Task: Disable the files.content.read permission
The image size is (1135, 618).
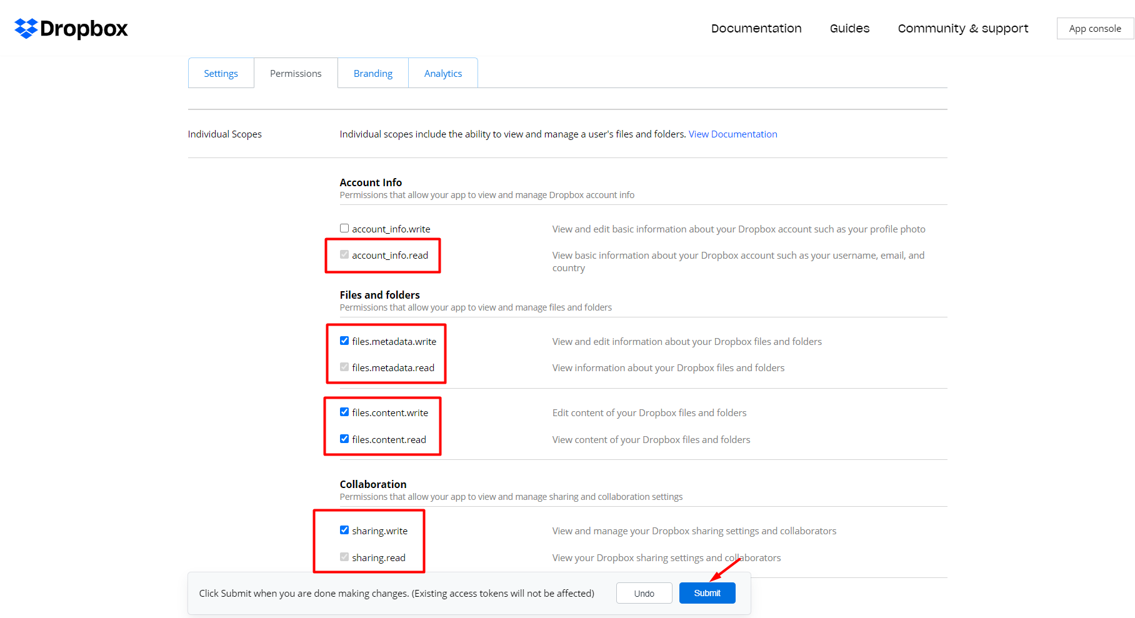Action: 344,439
